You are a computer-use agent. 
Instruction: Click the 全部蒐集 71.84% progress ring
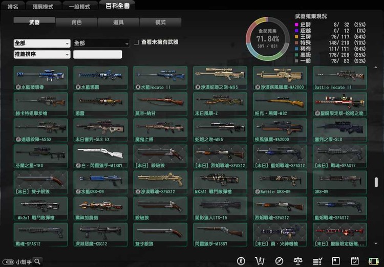click(x=268, y=39)
